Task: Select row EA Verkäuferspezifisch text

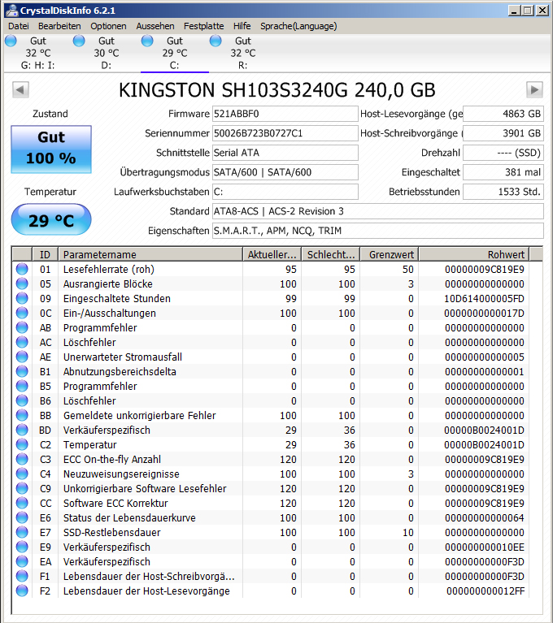Action: 107,562
